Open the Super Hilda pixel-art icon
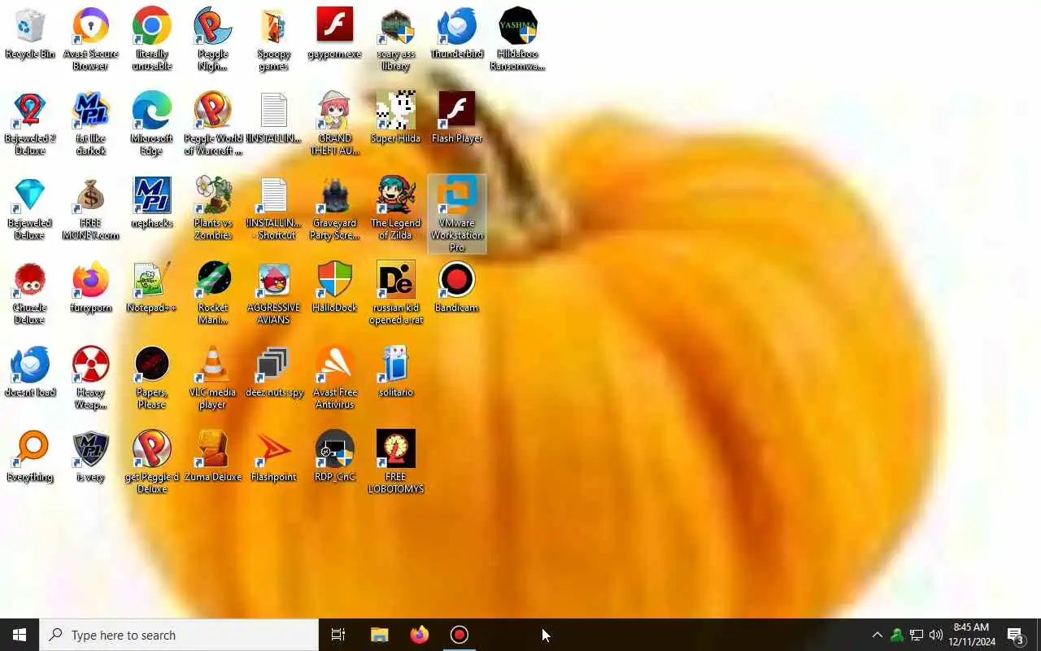 [x=395, y=119]
